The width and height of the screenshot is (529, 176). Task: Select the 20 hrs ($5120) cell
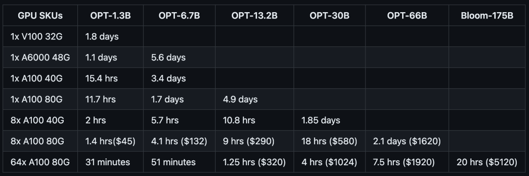point(487,162)
